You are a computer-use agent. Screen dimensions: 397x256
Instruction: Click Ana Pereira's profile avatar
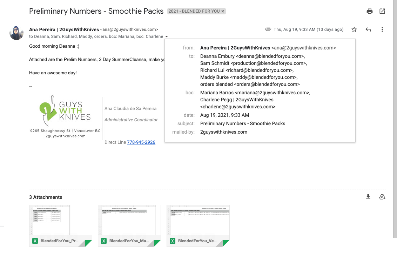click(16, 33)
